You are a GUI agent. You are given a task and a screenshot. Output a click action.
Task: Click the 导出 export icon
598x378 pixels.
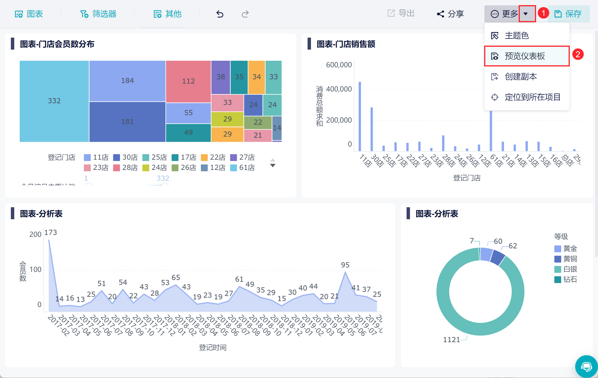tap(391, 13)
